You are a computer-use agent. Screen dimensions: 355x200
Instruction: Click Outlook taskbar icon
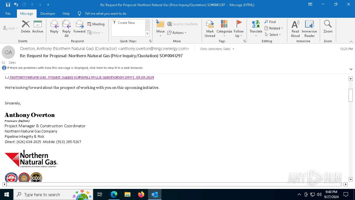[155, 194]
